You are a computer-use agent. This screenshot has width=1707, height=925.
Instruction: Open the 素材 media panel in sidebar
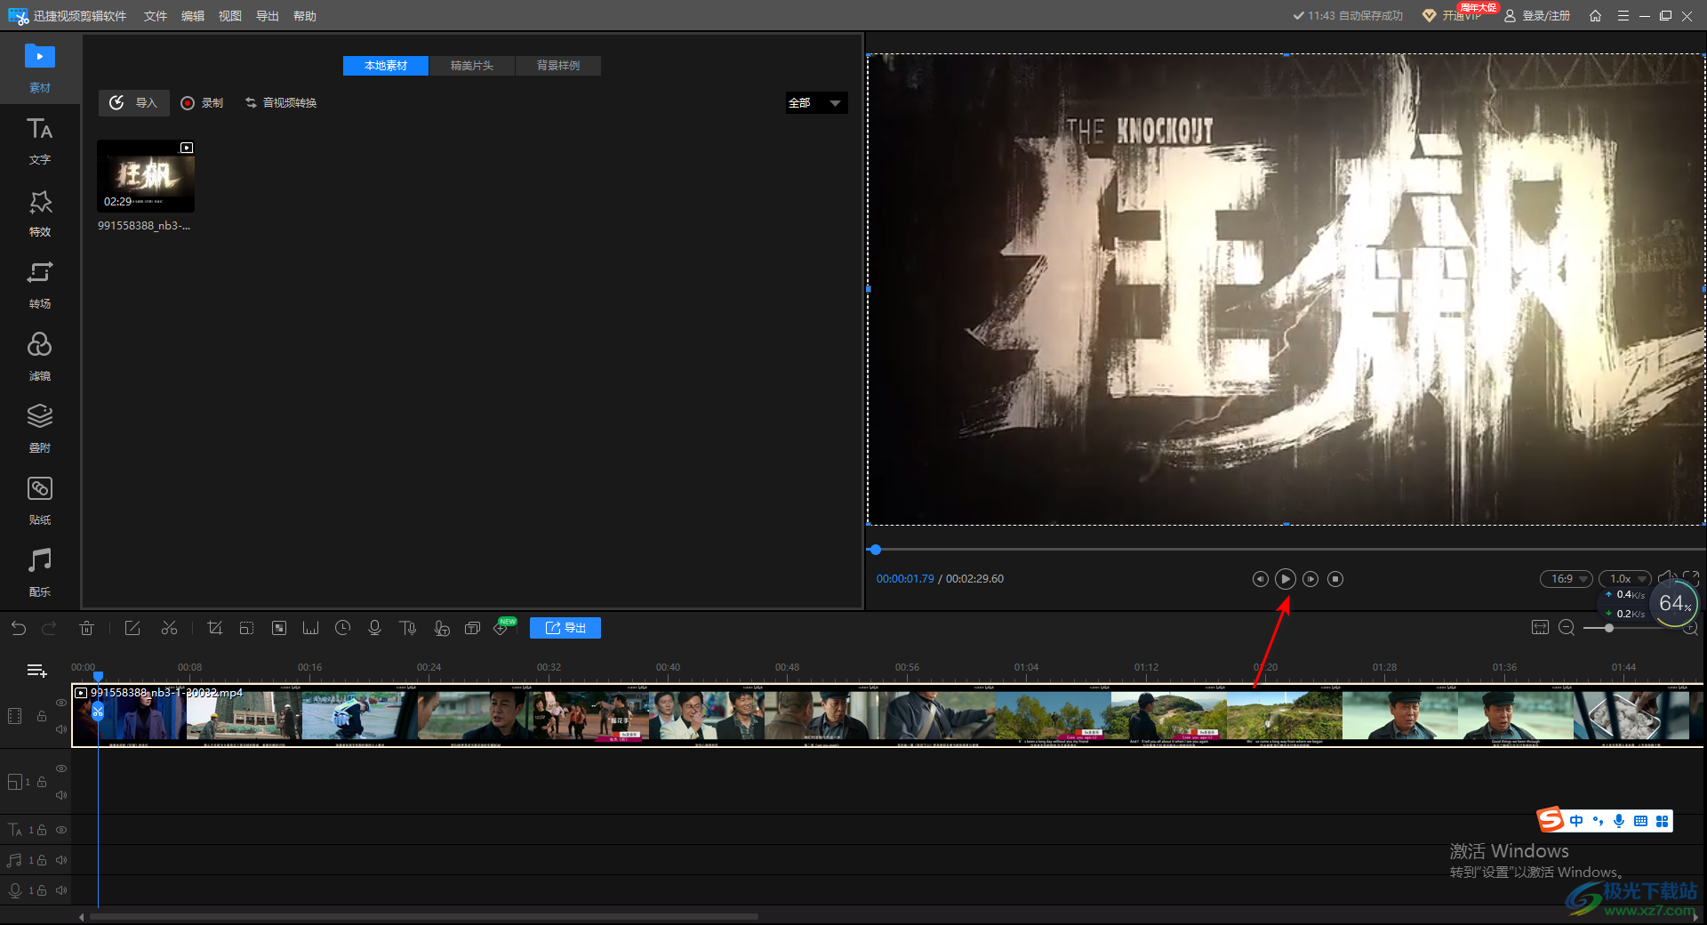point(40,68)
